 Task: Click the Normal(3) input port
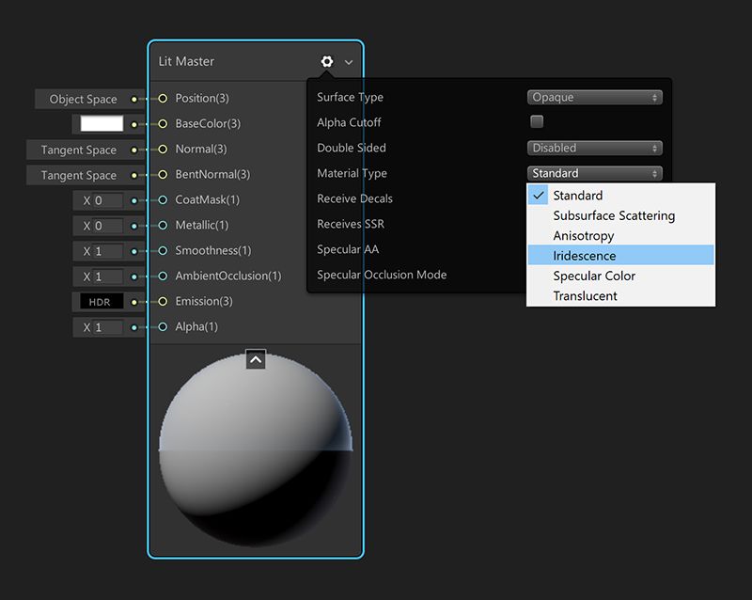click(163, 150)
